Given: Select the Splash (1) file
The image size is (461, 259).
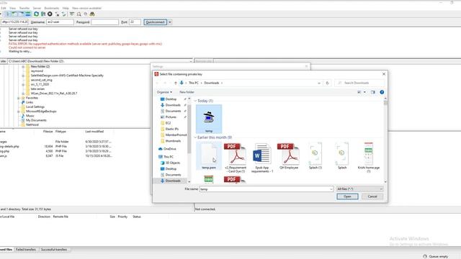Looking at the screenshot, I should (x=315, y=155).
